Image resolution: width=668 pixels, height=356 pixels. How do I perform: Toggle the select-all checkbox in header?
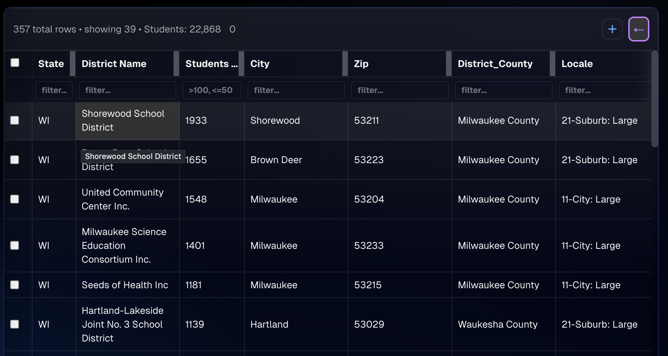point(15,63)
